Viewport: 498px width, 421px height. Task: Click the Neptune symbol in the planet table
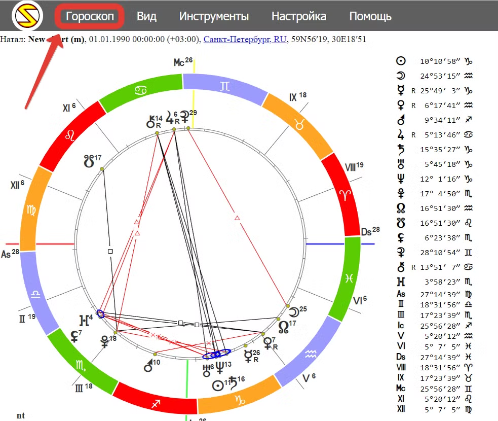coord(401,179)
